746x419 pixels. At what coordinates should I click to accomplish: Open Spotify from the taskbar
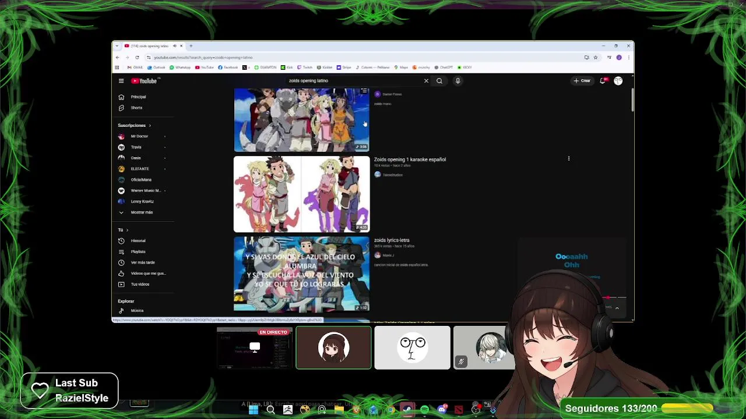tap(424, 410)
